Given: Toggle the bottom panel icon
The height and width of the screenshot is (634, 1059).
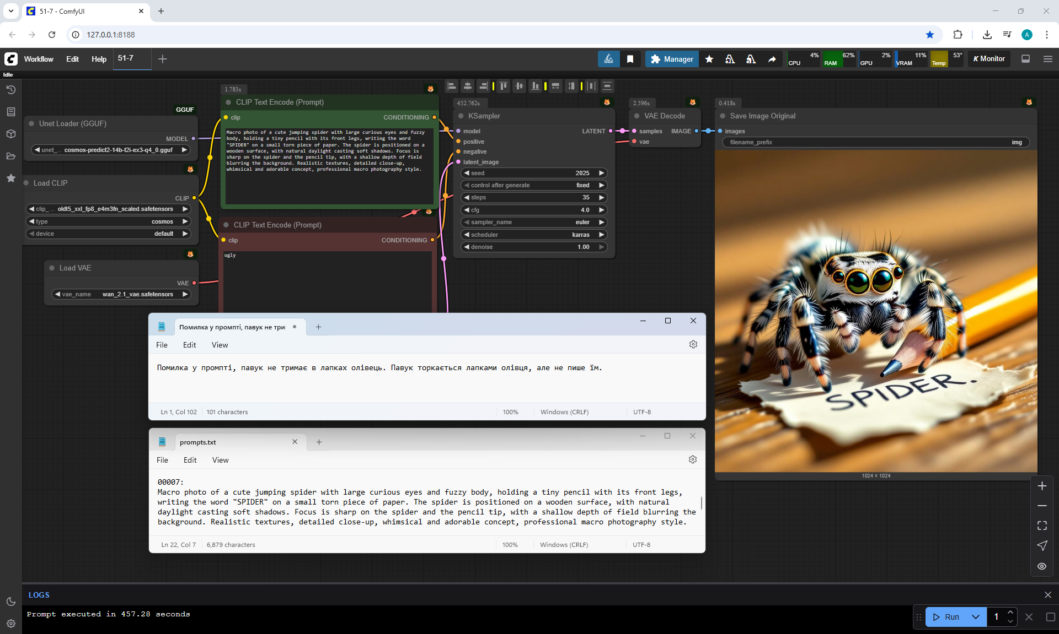Looking at the screenshot, I should click(x=1025, y=59).
